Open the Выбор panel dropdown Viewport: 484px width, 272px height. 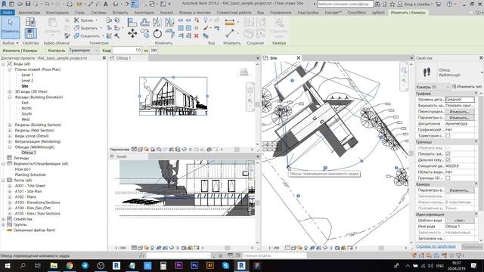coord(10,43)
